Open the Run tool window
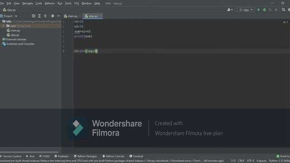 click(30, 156)
